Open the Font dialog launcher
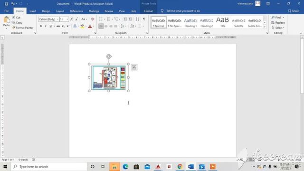This screenshot has height=171, width=304. [95, 33]
